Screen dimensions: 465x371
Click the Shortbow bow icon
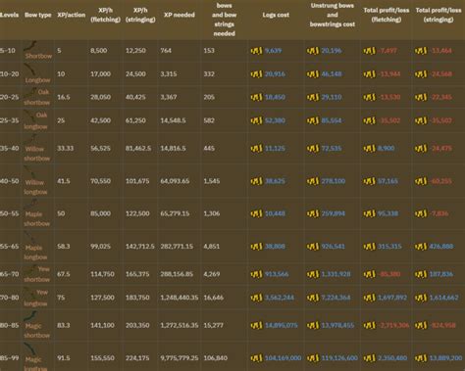[x=29, y=46]
